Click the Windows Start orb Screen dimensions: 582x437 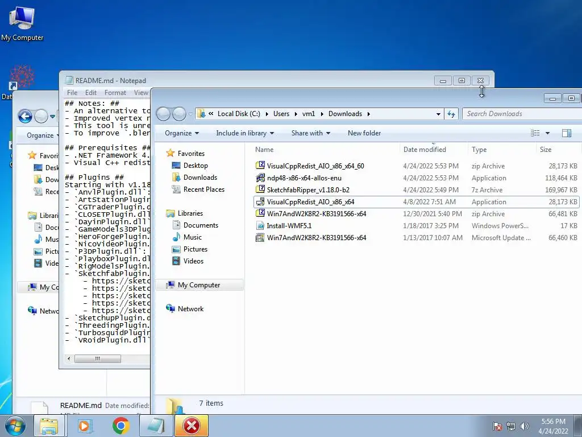coord(15,426)
